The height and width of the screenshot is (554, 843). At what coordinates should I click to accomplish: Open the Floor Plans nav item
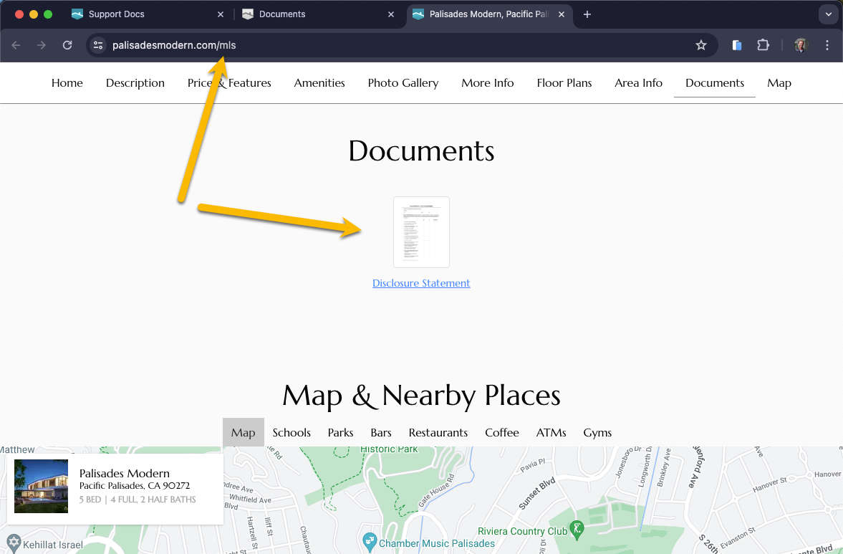[564, 83]
